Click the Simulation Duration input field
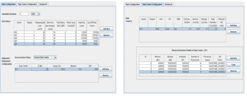The height and width of the screenshot is (96, 247). click(24, 14)
